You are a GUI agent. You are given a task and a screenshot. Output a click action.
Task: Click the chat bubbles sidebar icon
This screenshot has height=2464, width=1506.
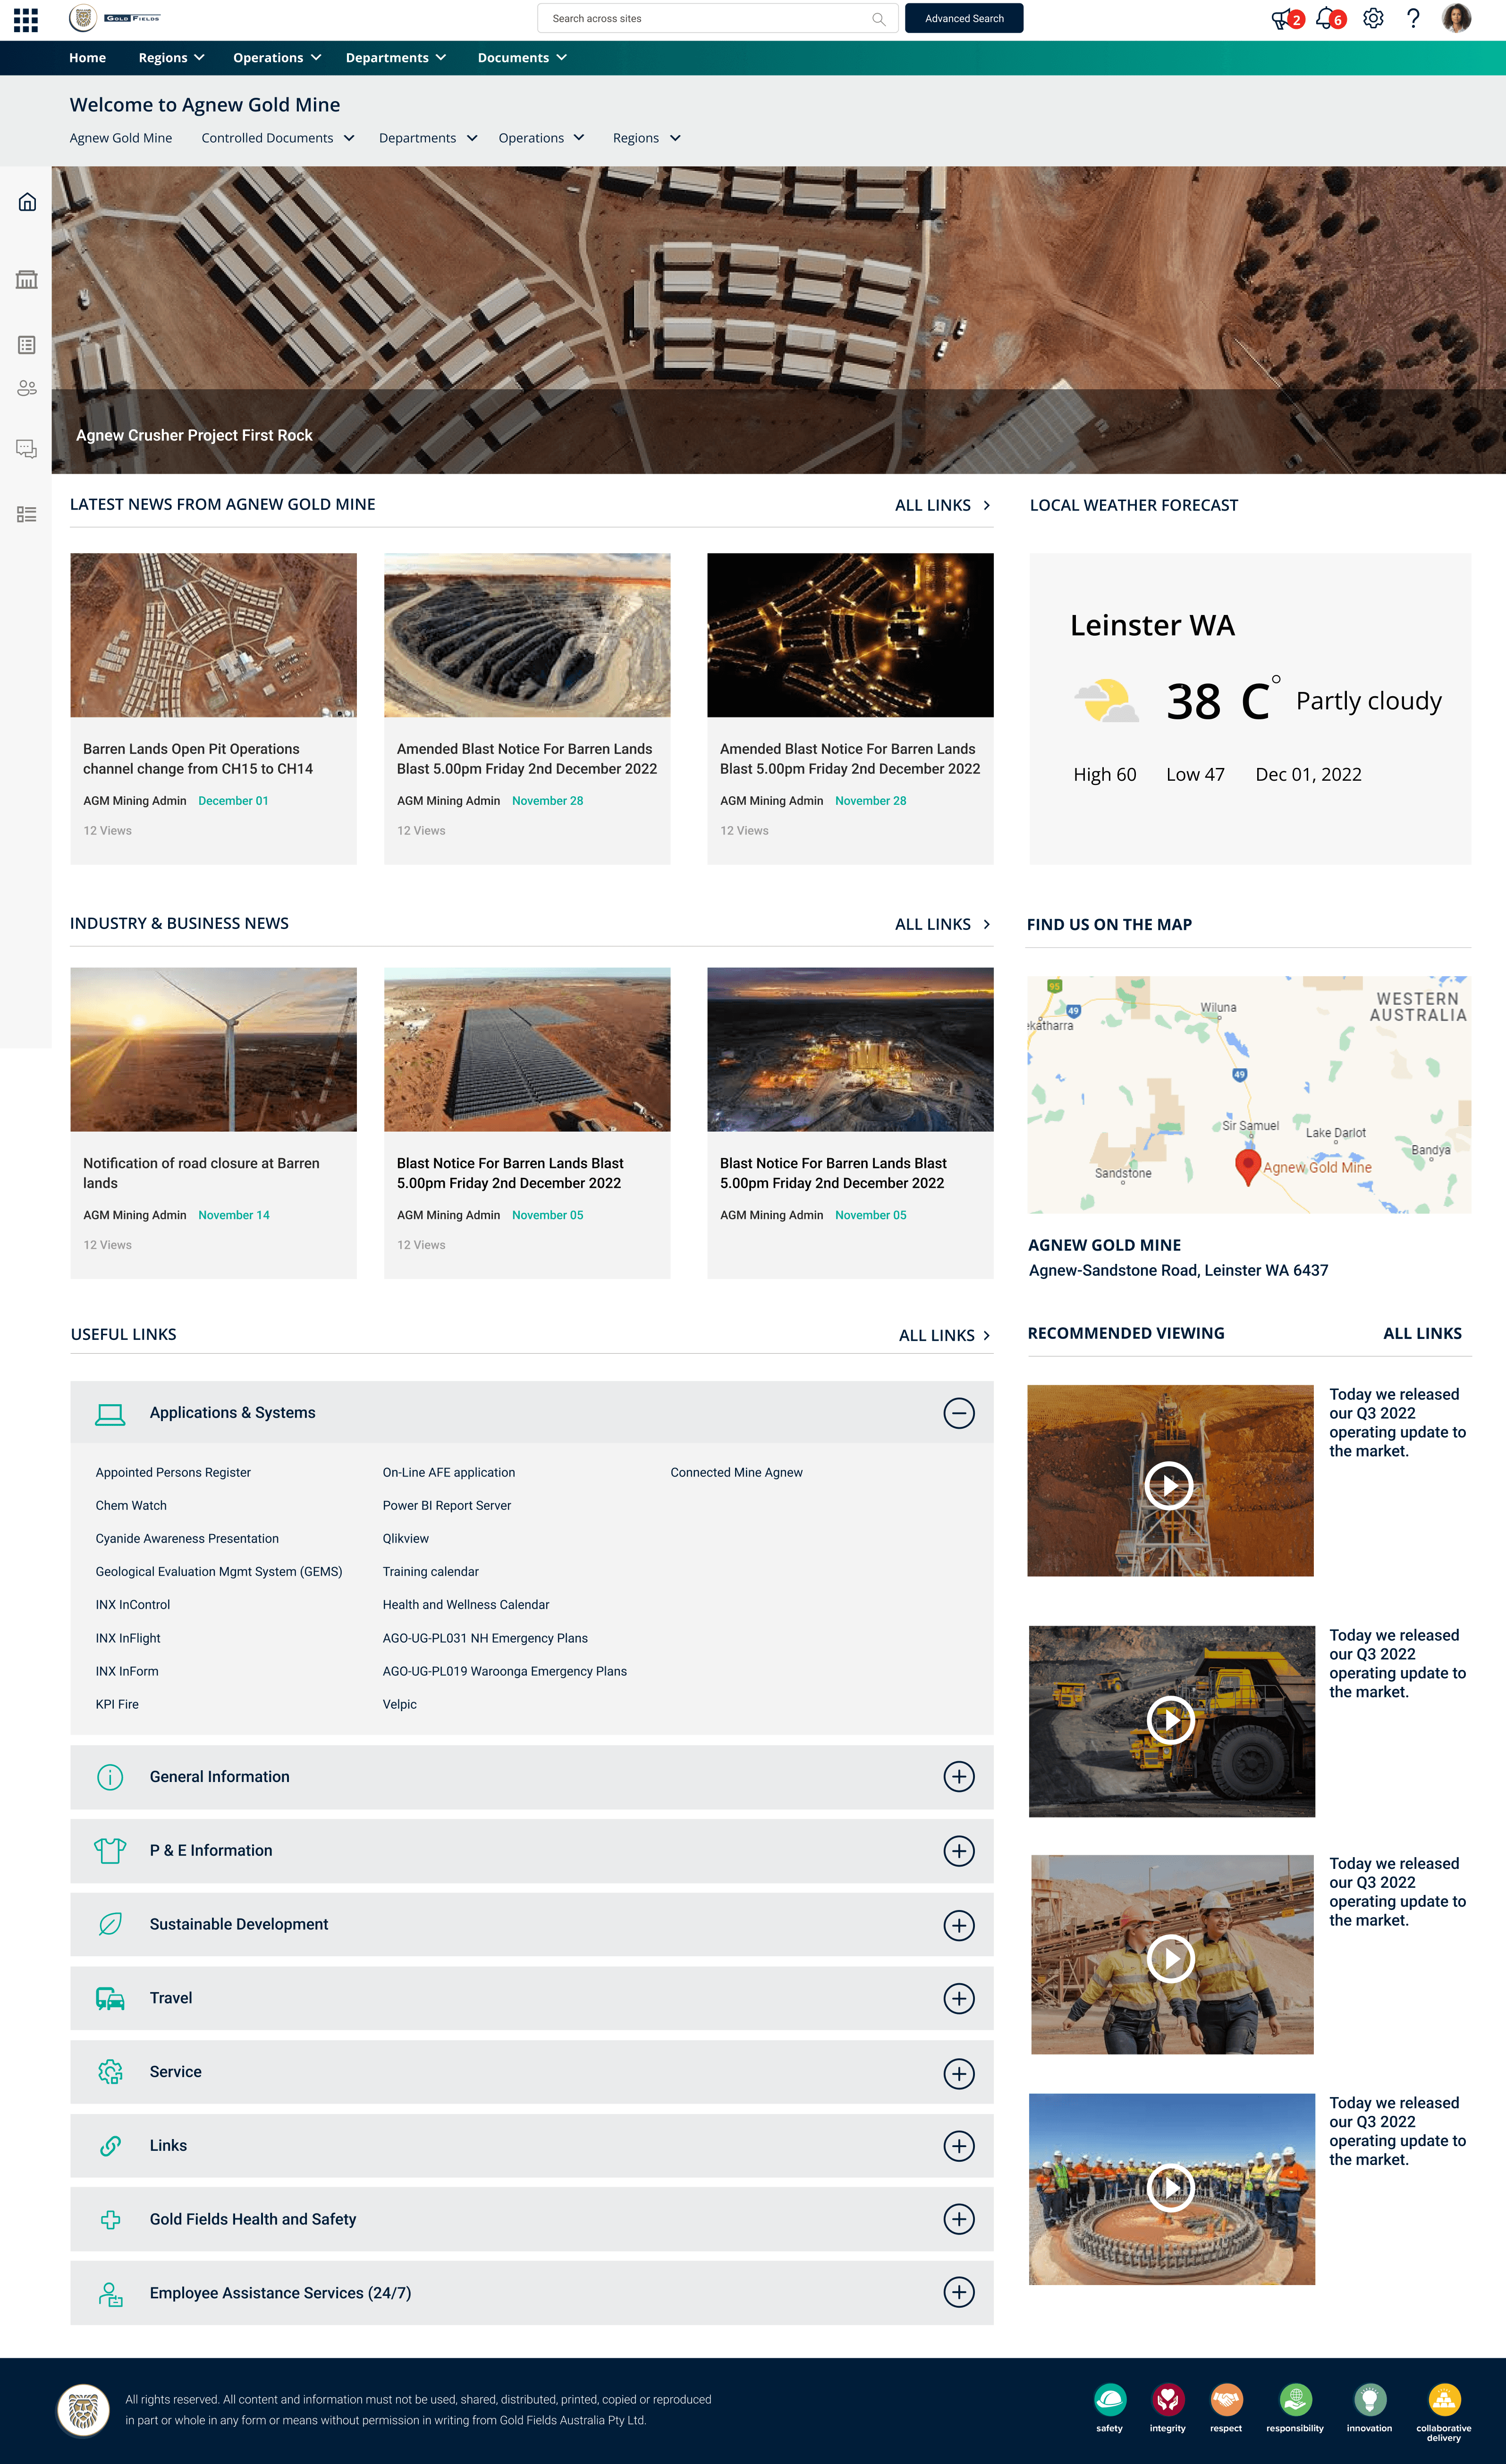pyautogui.click(x=27, y=449)
